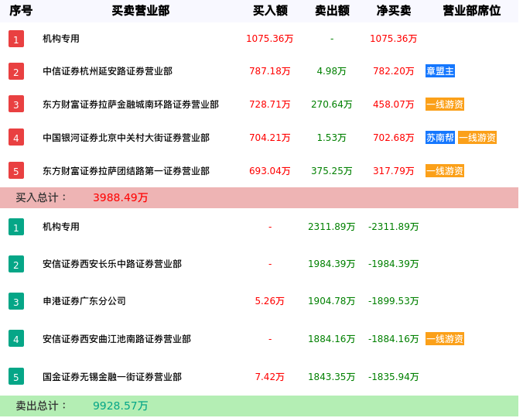Click 一线游资 tag on 中国银河证券 row
This screenshot has width=523, height=418.
(477, 137)
